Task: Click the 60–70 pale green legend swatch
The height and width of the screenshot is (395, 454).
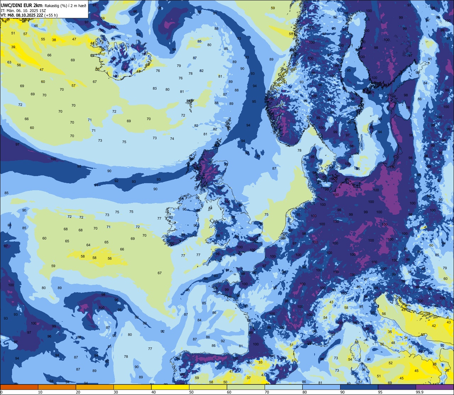Action: [246, 387]
